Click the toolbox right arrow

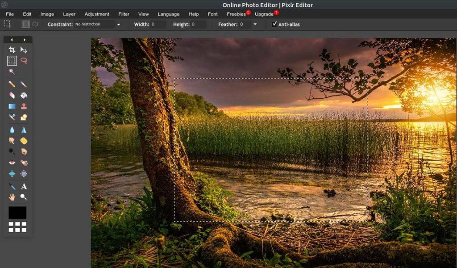point(24,40)
